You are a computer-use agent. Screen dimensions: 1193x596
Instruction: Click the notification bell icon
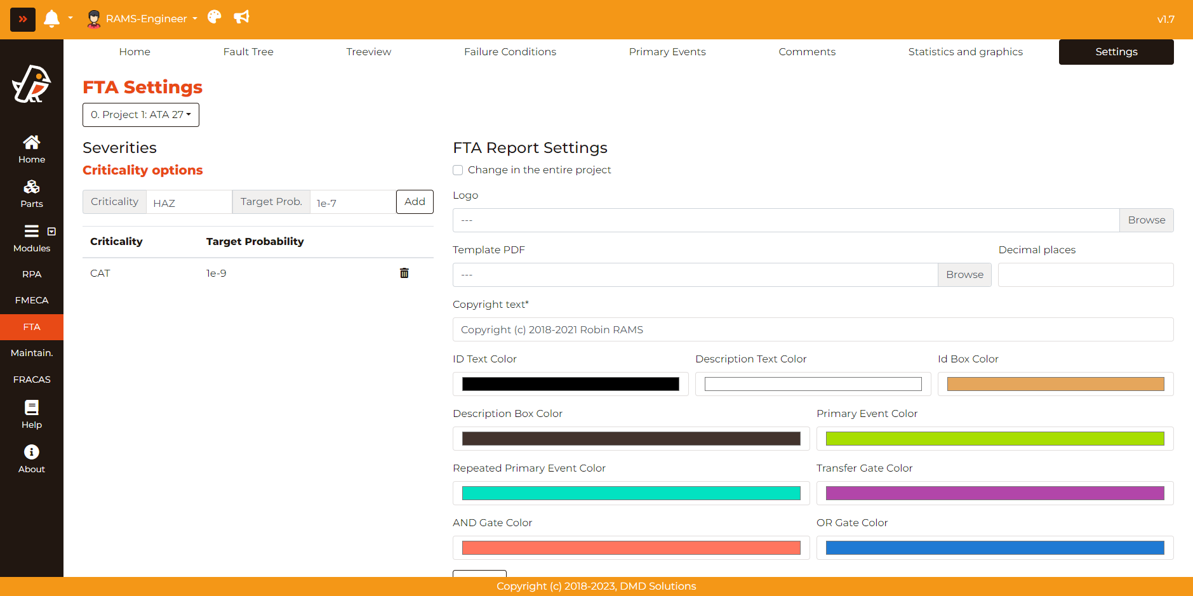51,19
